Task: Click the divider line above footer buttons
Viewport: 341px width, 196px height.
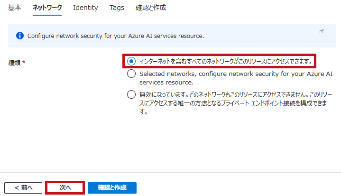Action: [x=171, y=172]
